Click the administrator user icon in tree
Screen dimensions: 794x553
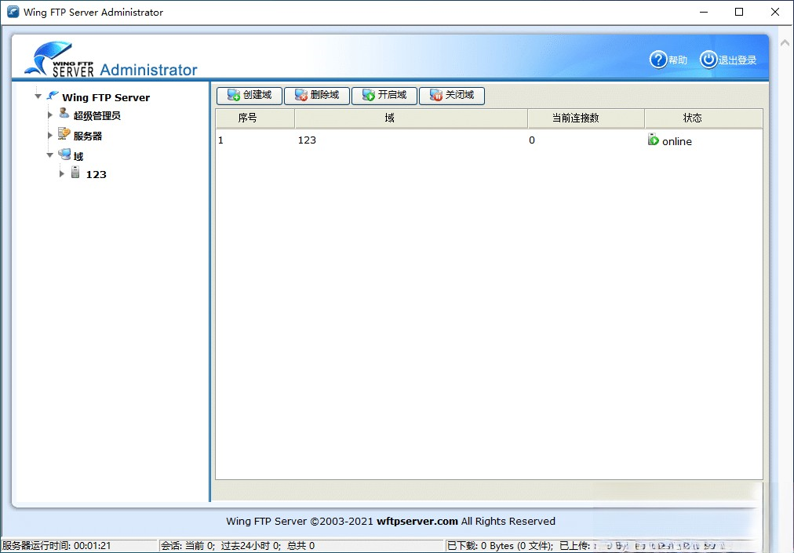point(64,113)
